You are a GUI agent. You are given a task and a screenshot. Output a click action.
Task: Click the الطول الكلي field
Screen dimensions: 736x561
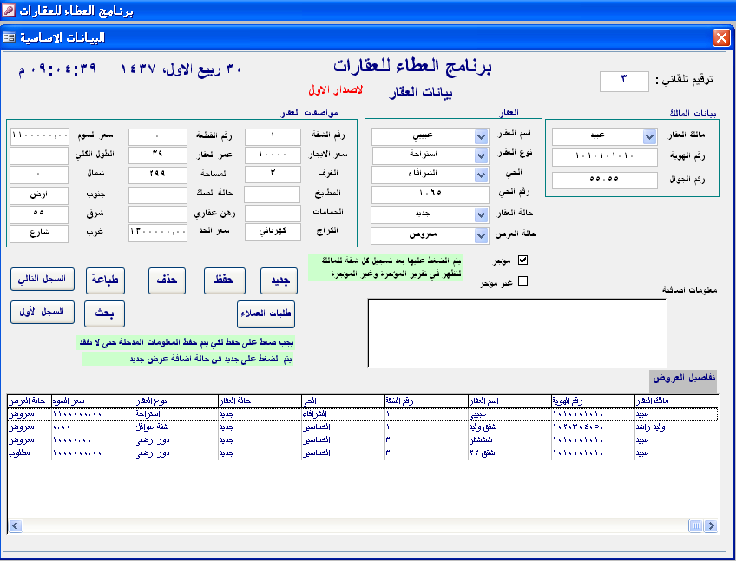39,155
